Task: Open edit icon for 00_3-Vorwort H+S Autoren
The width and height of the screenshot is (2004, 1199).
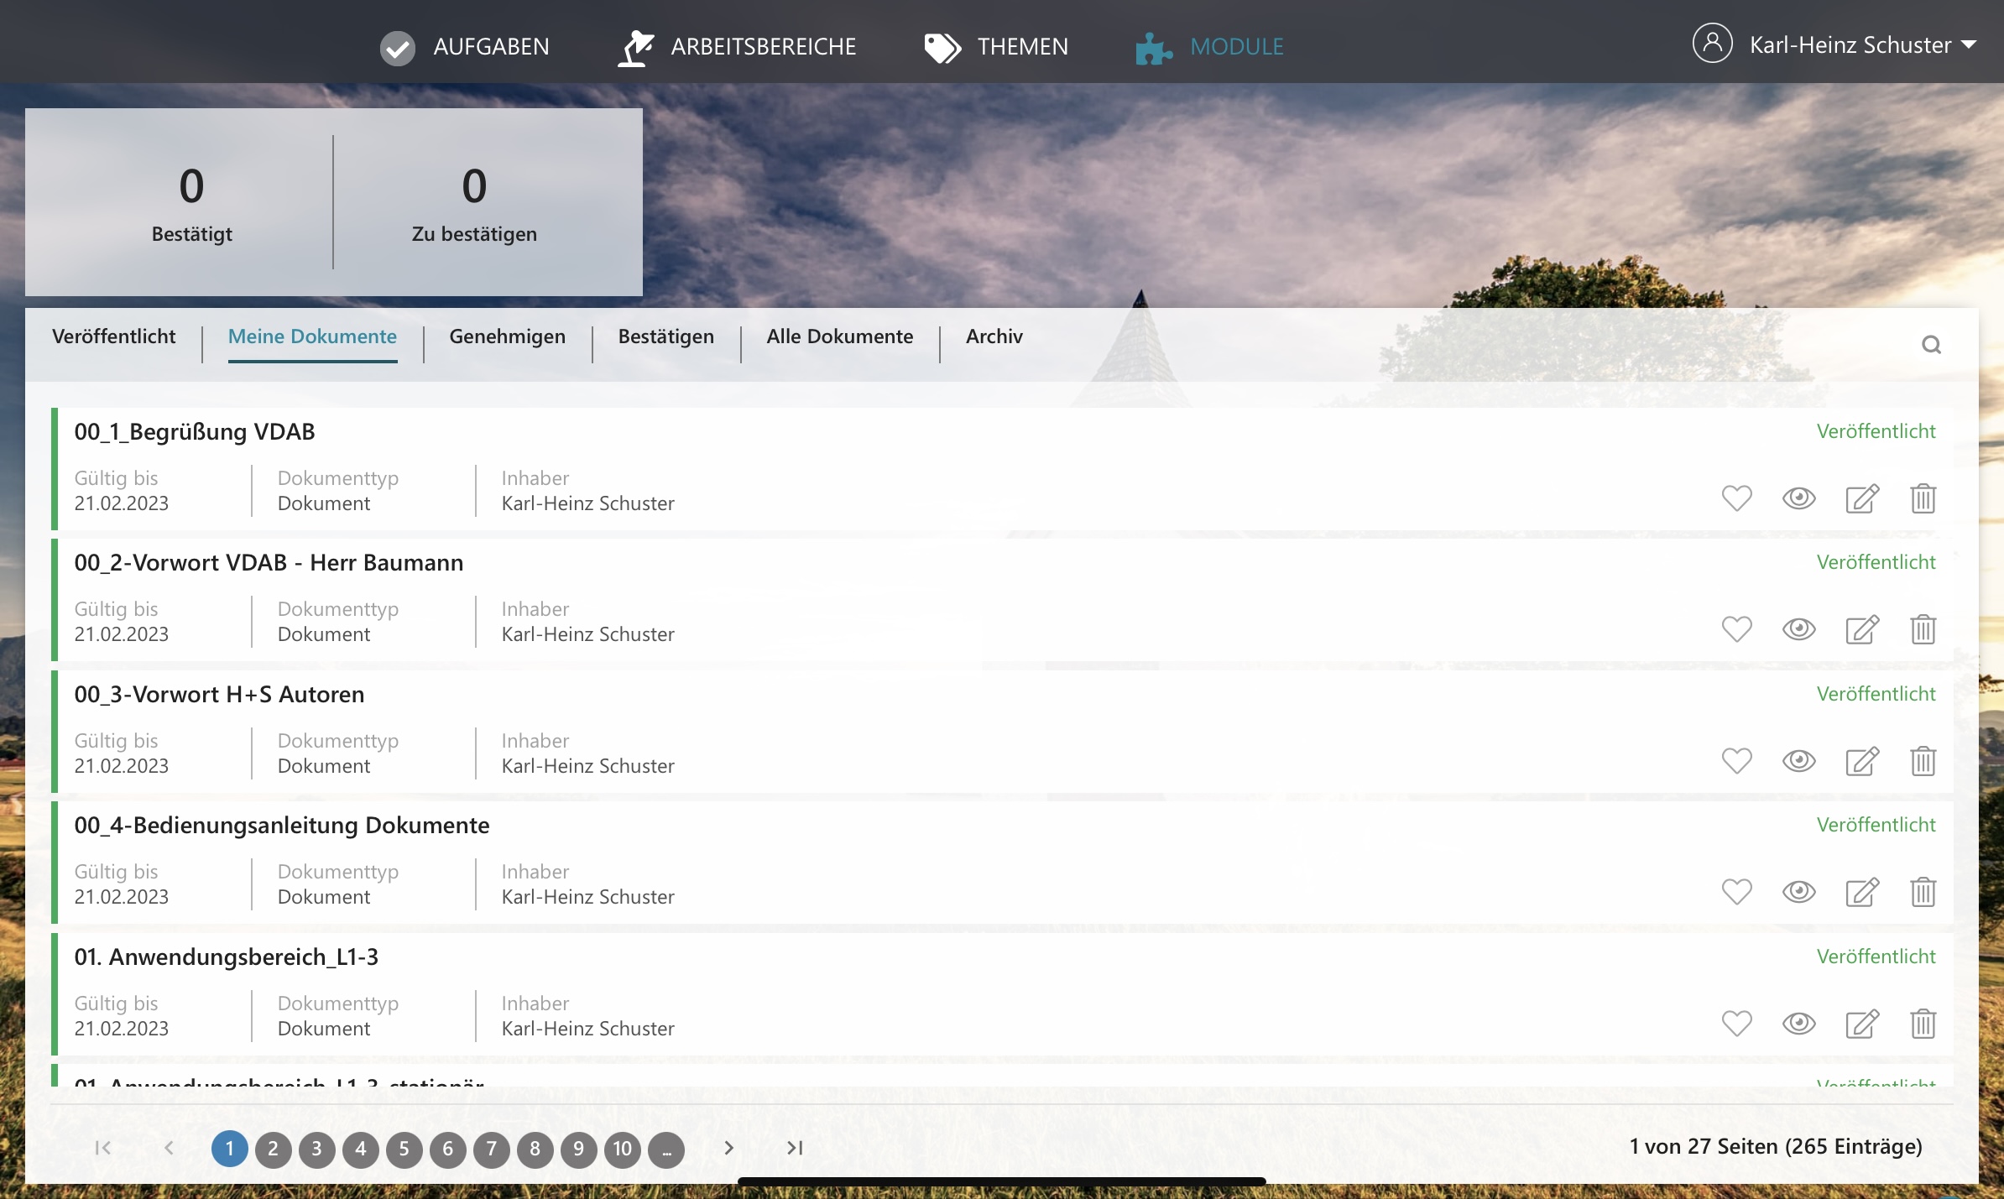Action: pos(1861,761)
